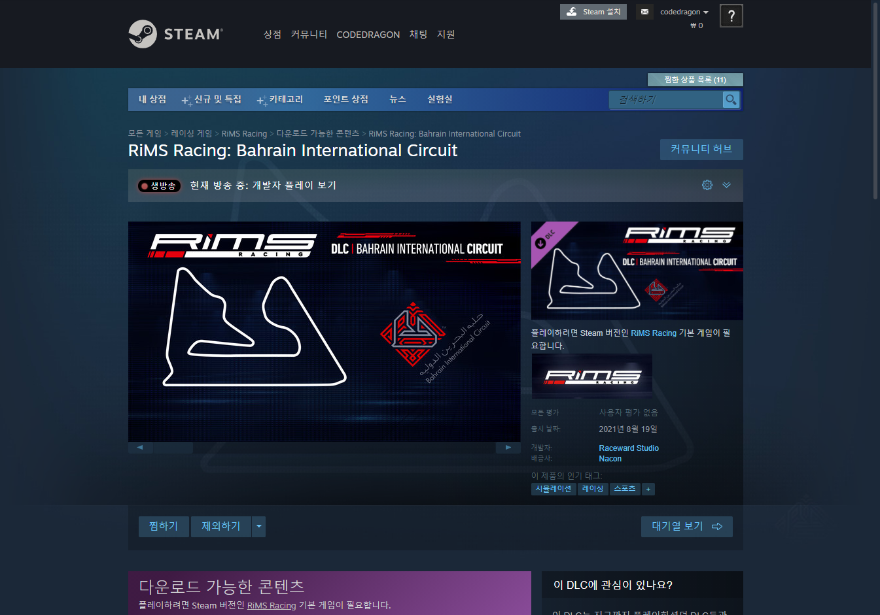Click 레이싱 게임 breadcrumb link
The width and height of the screenshot is (880, 615).
tap(192, 133)
